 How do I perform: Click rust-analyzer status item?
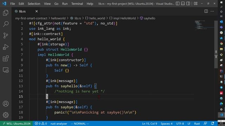[x=59, y=124]
